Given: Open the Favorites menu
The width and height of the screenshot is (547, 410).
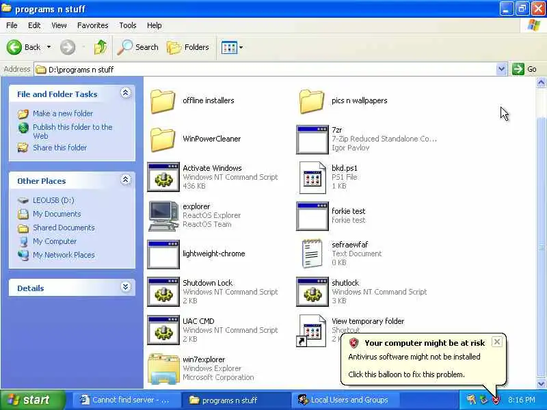Looking at the screenshot, I should click(x=93, y=25).
